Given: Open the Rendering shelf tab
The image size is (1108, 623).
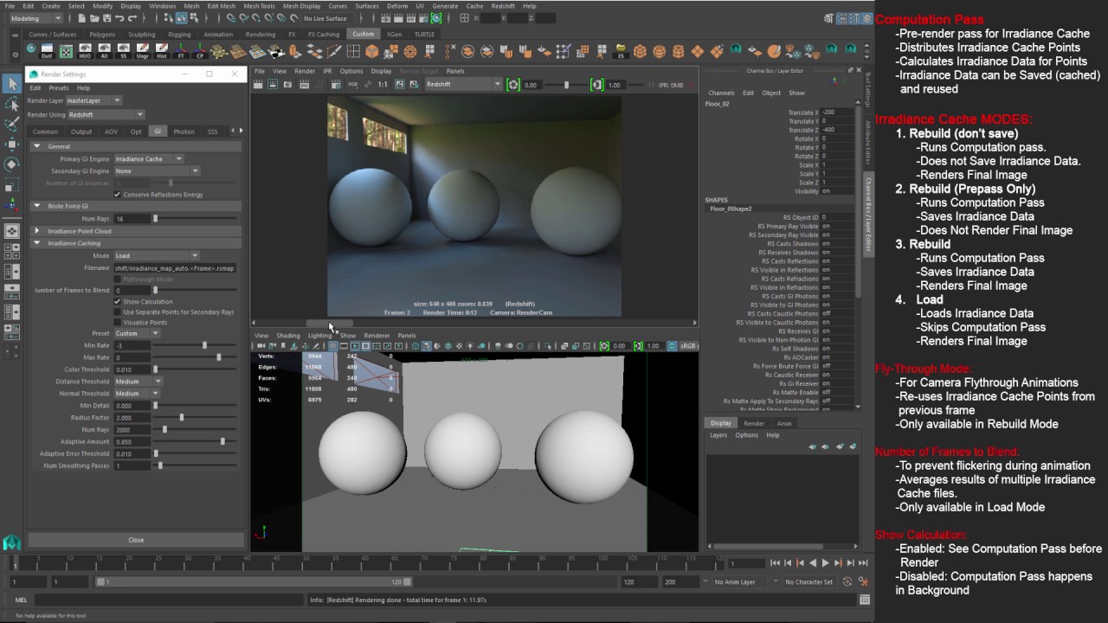Looking at the screenshot, I should point(261,35).
